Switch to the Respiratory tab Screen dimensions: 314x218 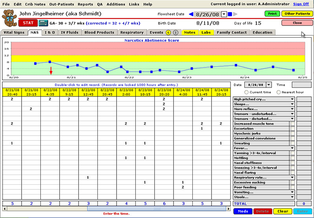pos(132,33)
